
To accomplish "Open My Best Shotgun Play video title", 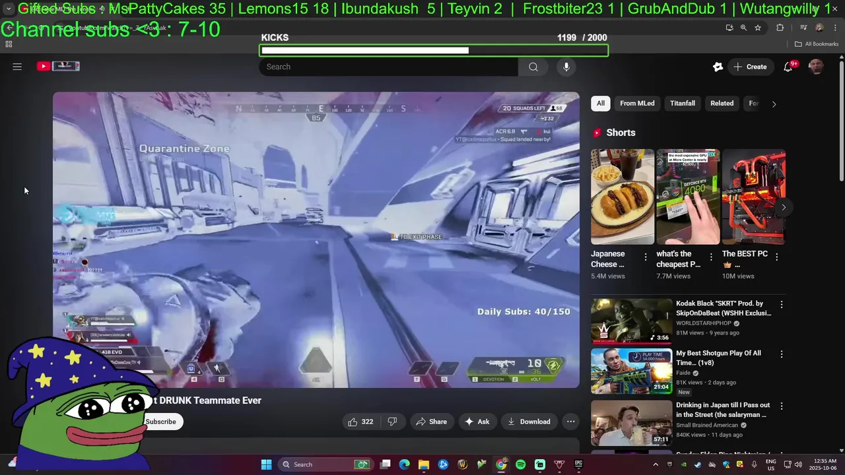I will point(718,358).
